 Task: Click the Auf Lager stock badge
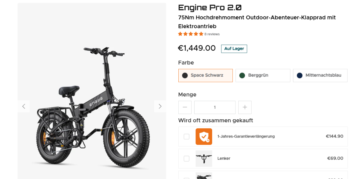234,49
